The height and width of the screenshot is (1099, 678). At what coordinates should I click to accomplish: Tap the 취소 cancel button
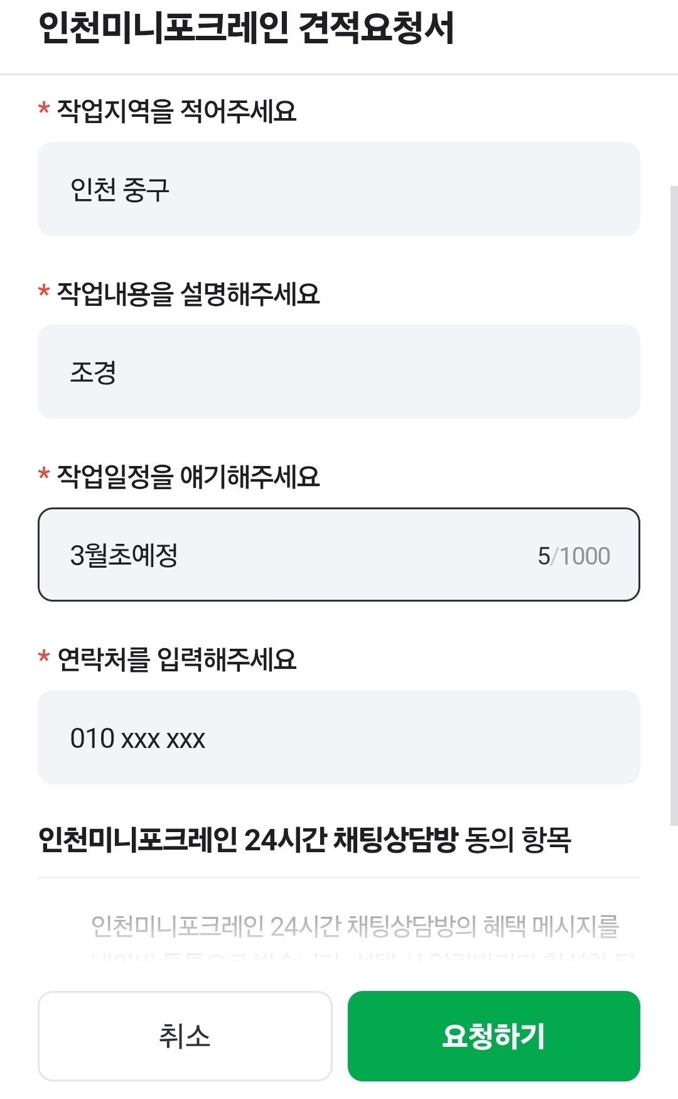point(185,1036)
